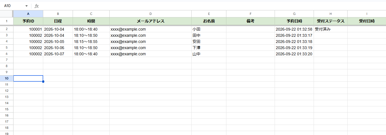Click the fx formula icon

coord(36,6)
